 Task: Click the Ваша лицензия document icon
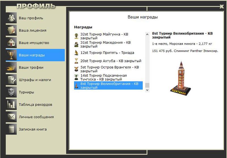tap(11, 30)
